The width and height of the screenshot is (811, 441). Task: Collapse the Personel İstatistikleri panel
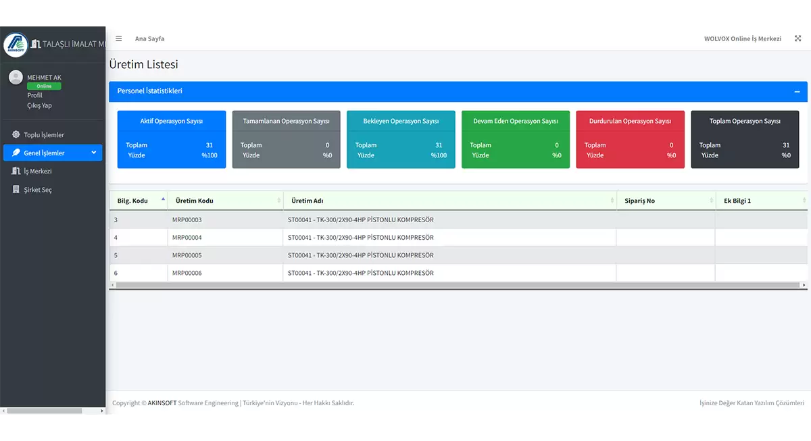point(797,91)
